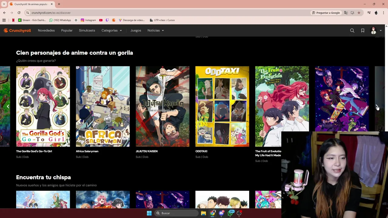
Task: Open Chrome from the taskbar
Action: (212, 213)
